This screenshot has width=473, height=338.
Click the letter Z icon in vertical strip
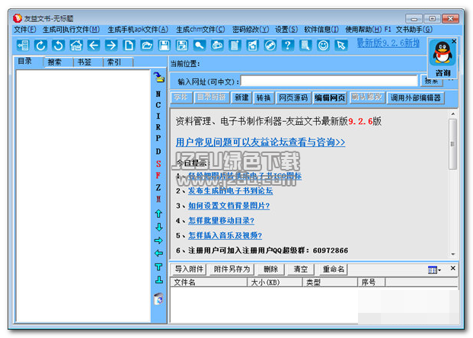click(x=158, y=187)
